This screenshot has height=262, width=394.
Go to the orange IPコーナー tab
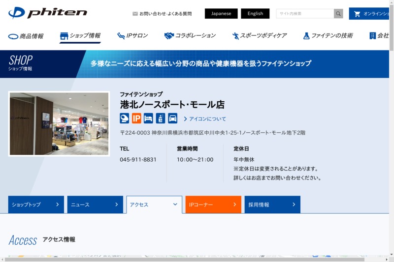coord(213,204)
